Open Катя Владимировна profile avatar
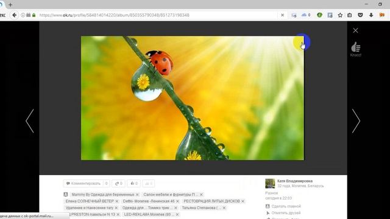Viewport: 390px width, 219px height. coord(270,184)
